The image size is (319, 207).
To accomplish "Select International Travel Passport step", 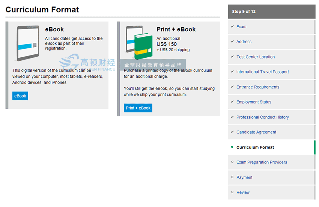I will point(263,72).
